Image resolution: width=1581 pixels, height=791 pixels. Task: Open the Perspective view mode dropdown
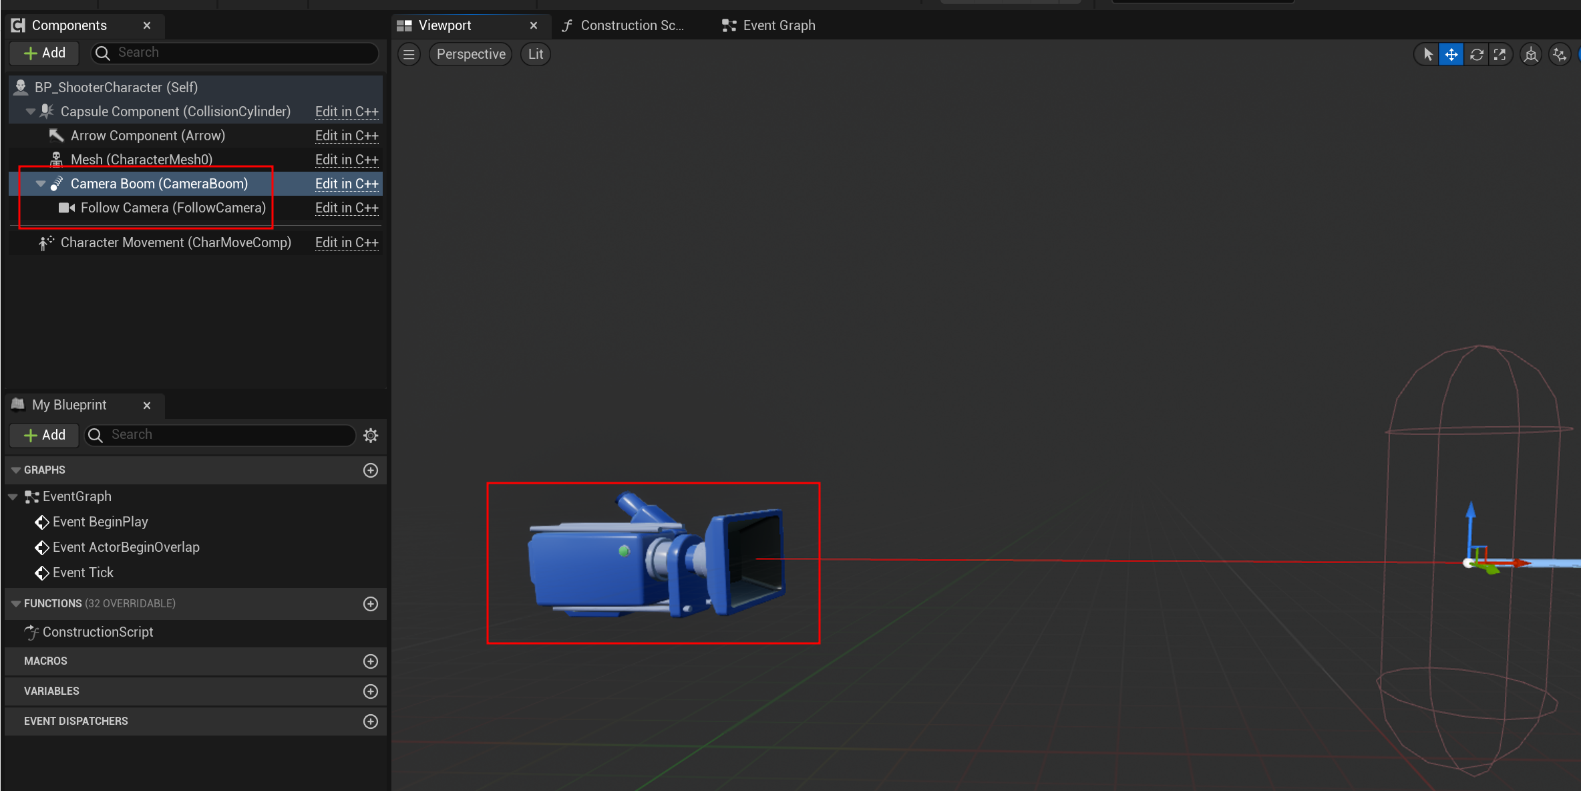tap(470, 54)
